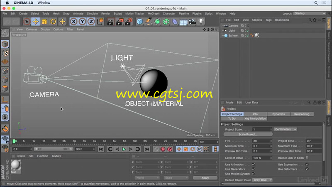Add a Cube primitive object

click(139, 22)
